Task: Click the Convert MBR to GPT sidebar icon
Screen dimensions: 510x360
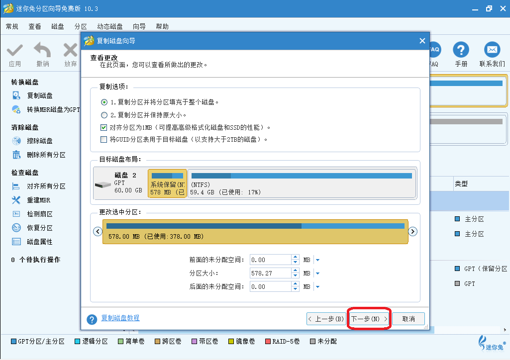Action: [16, 109]
